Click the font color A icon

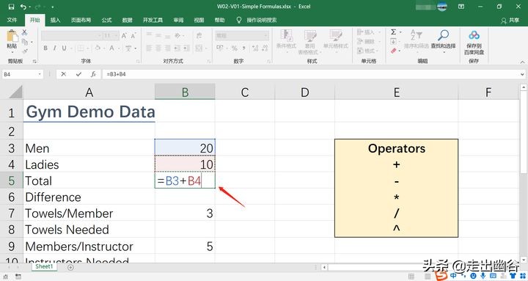pyautogui.click(x=111, y=48)
